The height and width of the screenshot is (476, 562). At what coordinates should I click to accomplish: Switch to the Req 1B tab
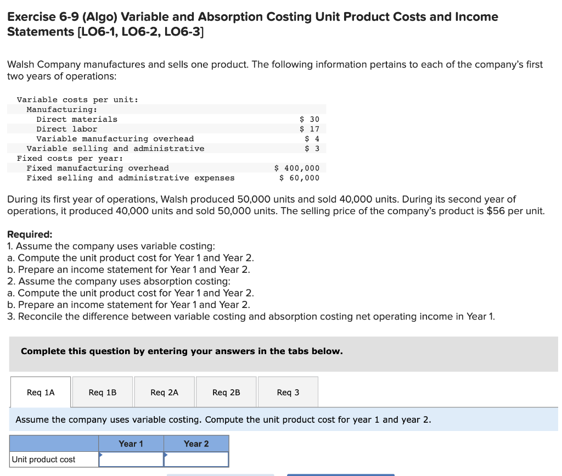click(102, 391)
